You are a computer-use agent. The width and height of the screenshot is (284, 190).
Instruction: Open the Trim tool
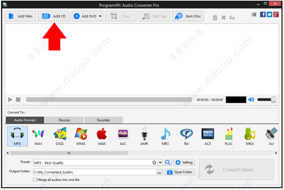tap(121, 16)
